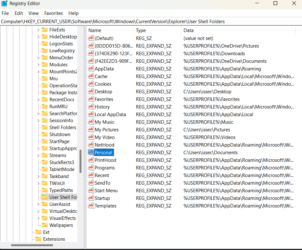This screenshot has height=250, width=302.
Task: Open the Favorites menu
Action: (54, 13)
